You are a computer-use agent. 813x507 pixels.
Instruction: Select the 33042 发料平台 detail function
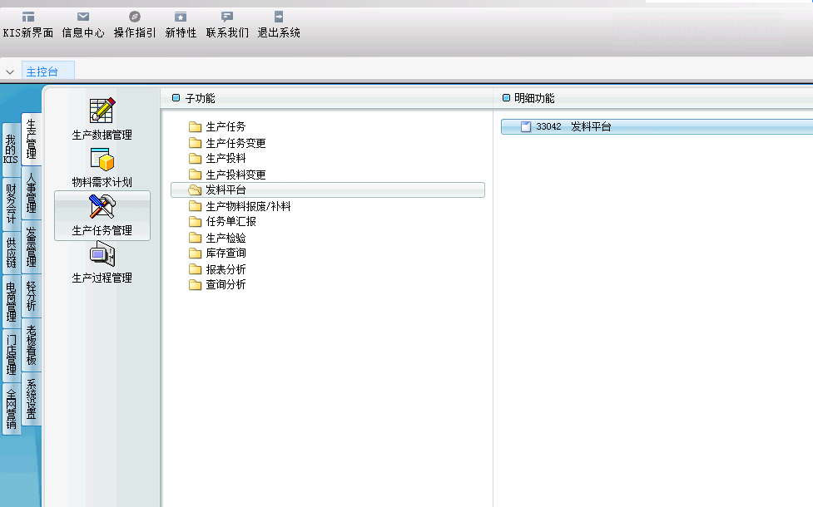(657, 127)
